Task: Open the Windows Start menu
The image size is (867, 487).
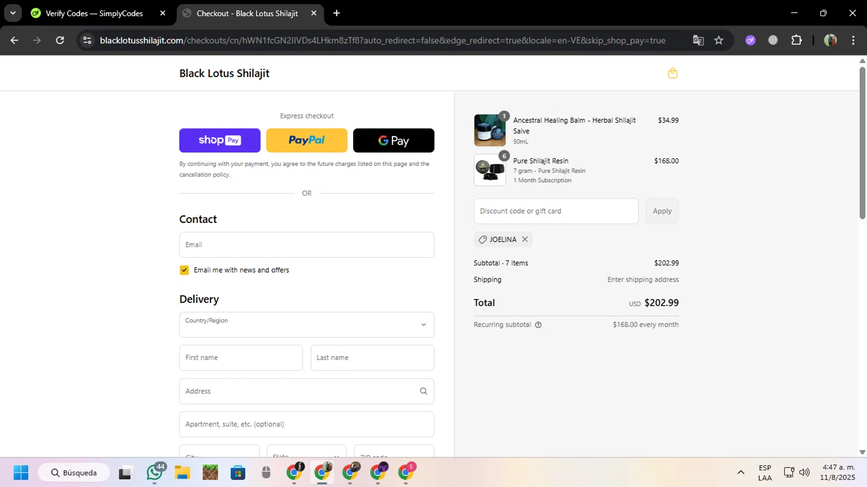Action: (21, 473)
